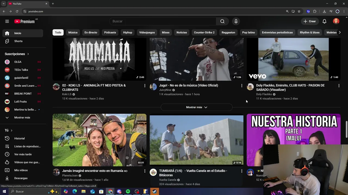Open Chrome extensions puzzle icon
The image size is (348, 195).
(315, 11)
